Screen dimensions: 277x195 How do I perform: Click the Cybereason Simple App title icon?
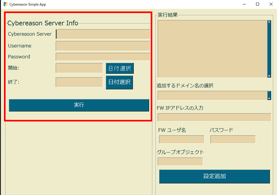click(6, 4)
